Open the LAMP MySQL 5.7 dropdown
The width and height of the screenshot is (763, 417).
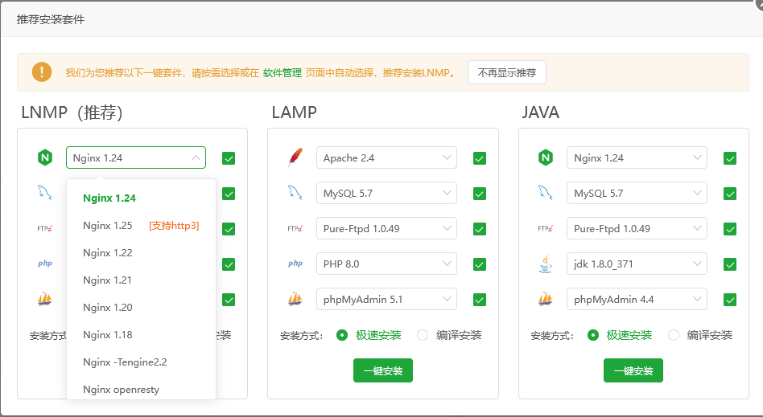(386, 193)
